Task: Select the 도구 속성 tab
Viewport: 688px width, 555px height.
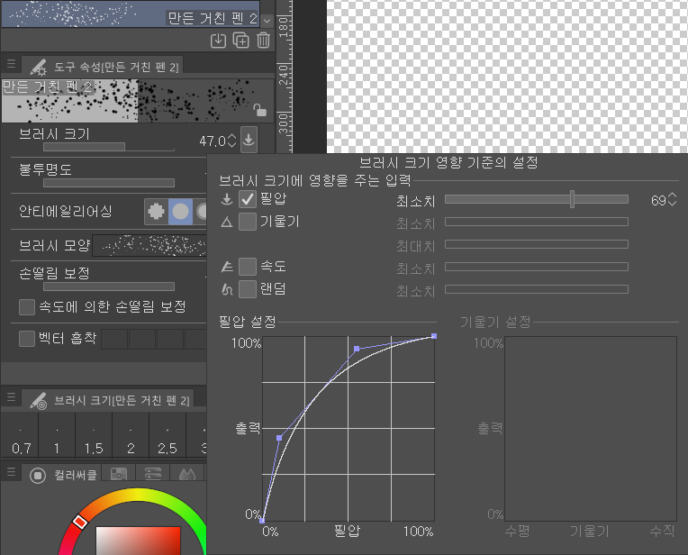Action: (x=104, y=67)
